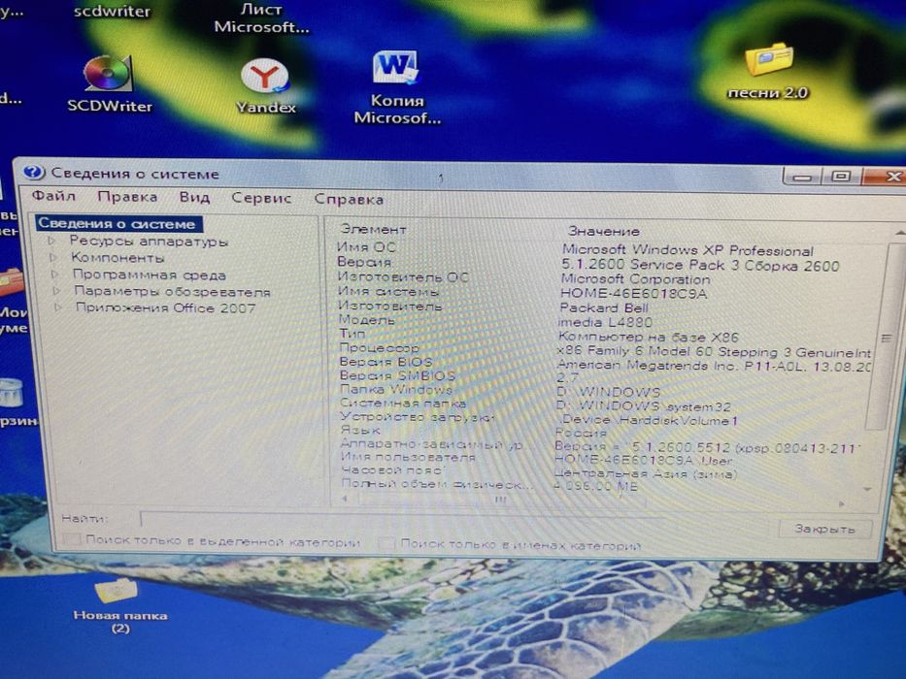Expand the Приложения Office 2007 node arrow
Screen dimensions: 906x679
click(x=58, y=307)
